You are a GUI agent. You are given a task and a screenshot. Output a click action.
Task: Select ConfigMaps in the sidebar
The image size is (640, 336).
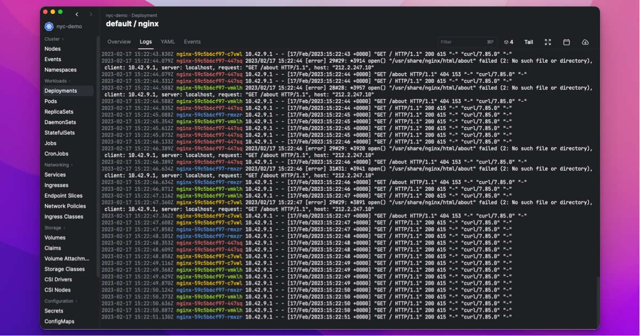click(x=59, y=322)
